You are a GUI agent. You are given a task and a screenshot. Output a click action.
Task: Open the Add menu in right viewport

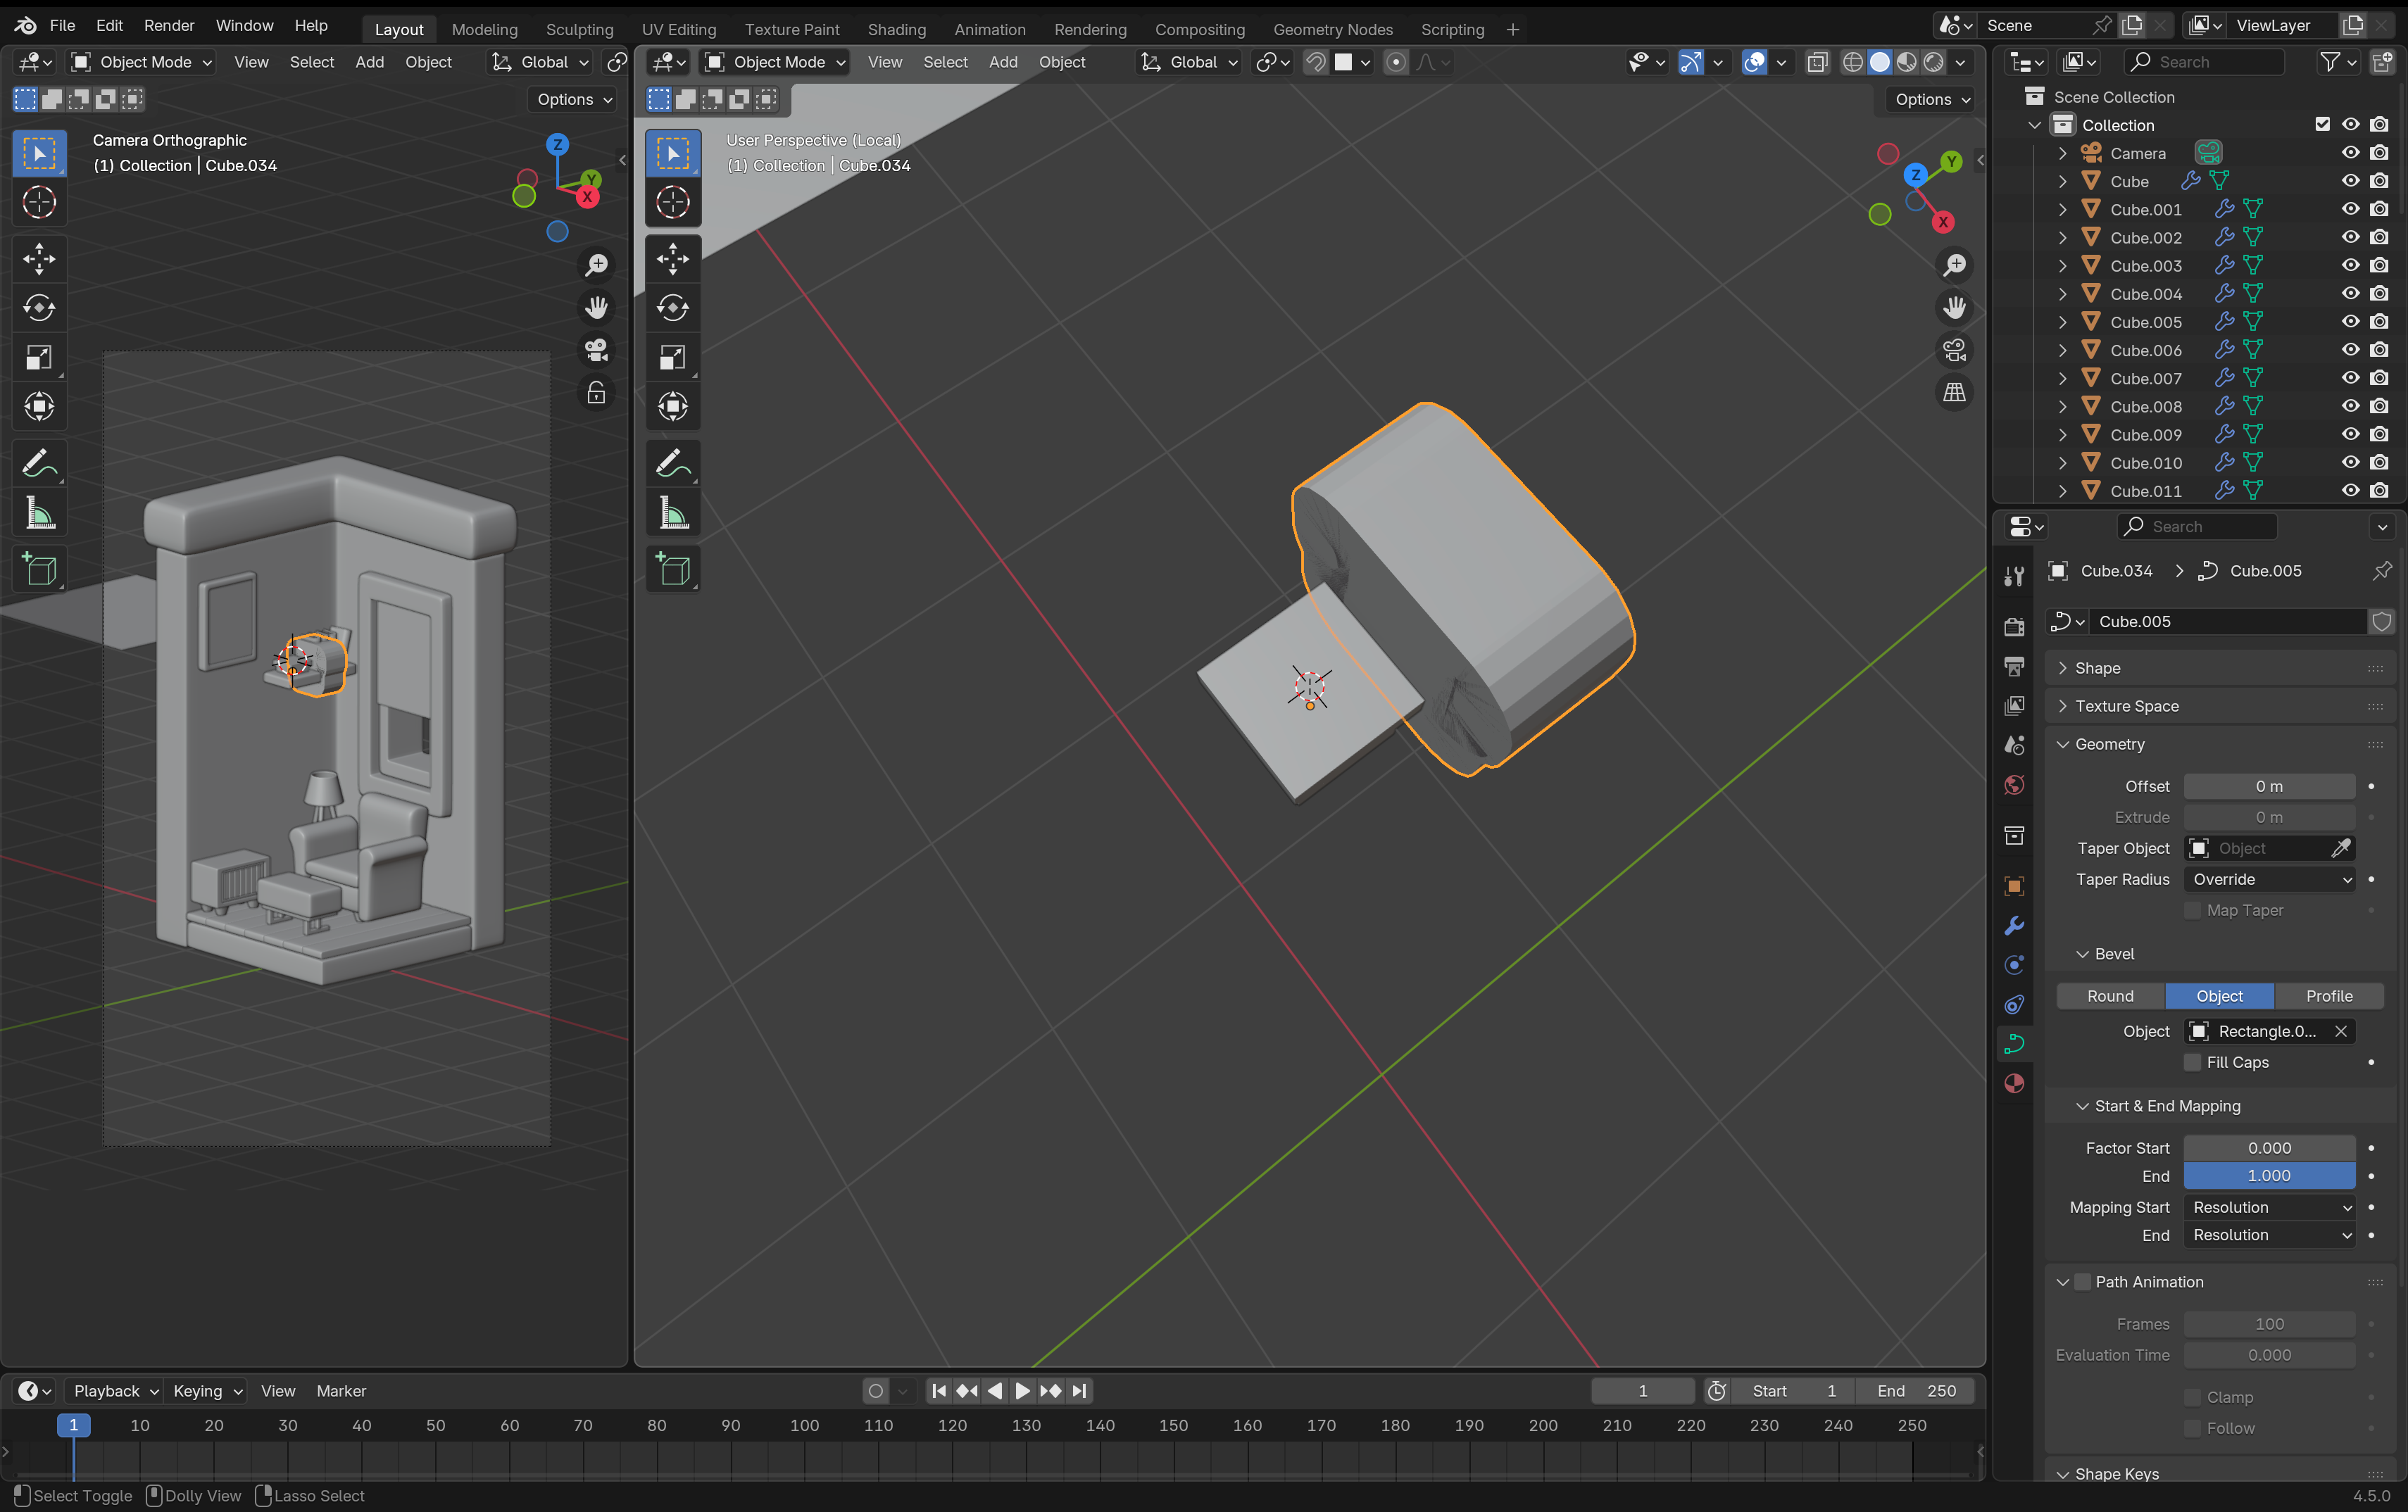tap(1002, 62)
